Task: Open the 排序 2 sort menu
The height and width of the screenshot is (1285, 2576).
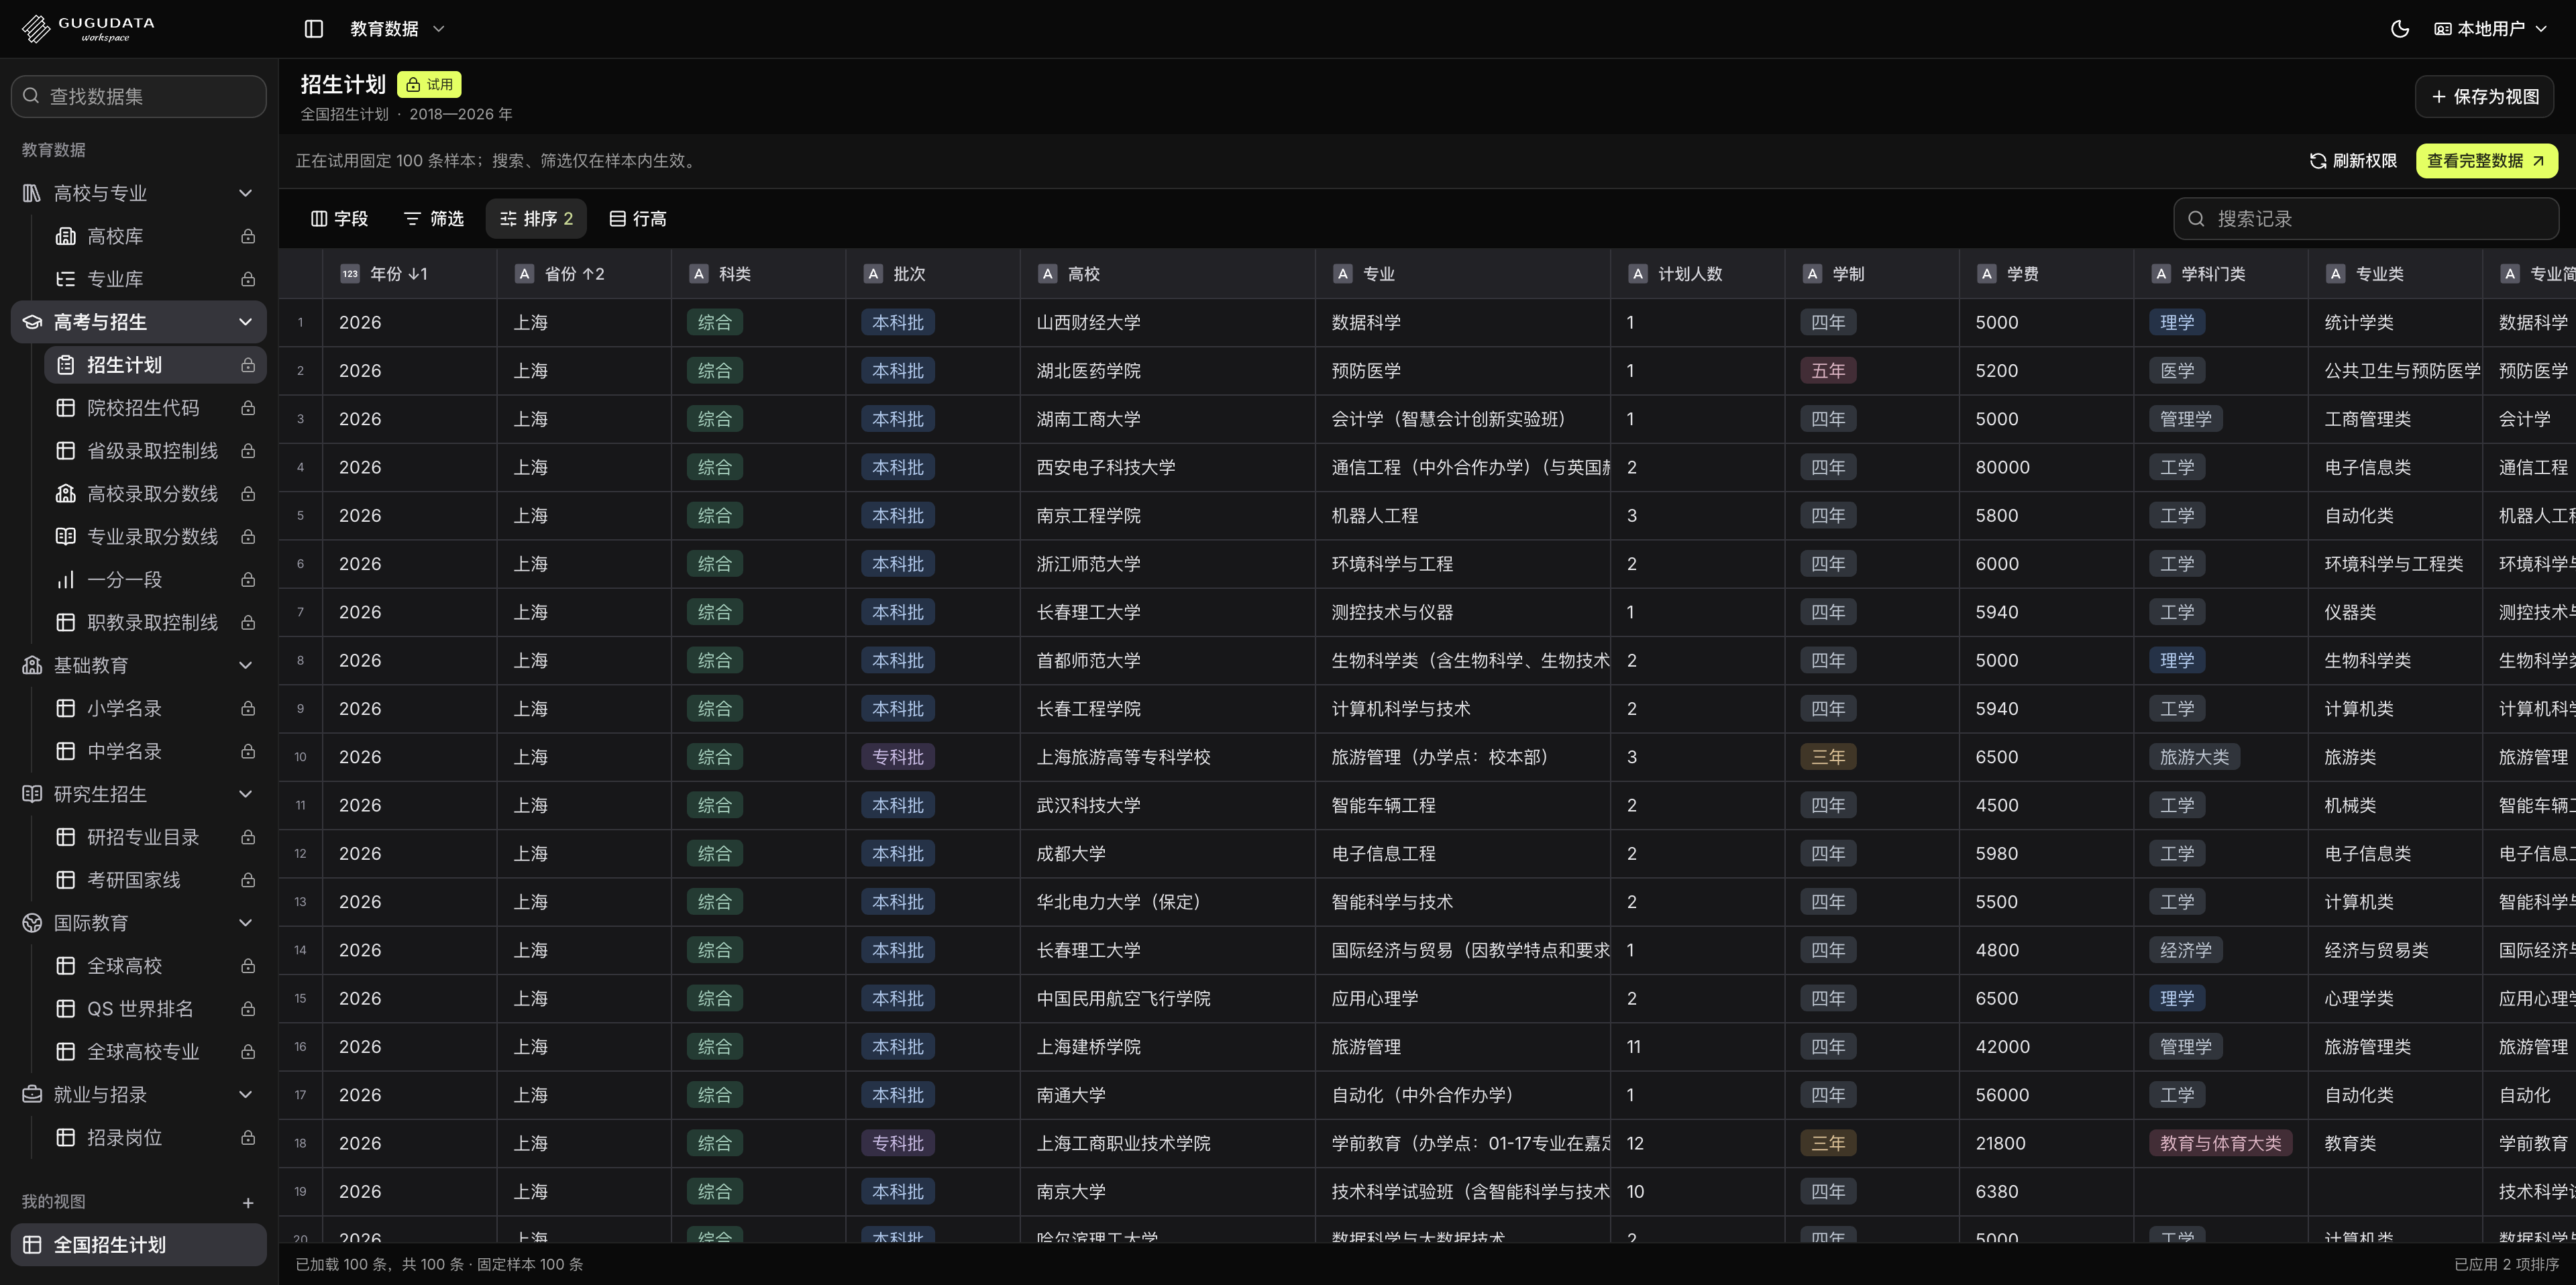Action: 536,219
